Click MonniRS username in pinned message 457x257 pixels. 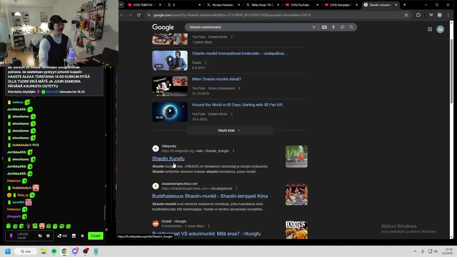pos(52,92)
